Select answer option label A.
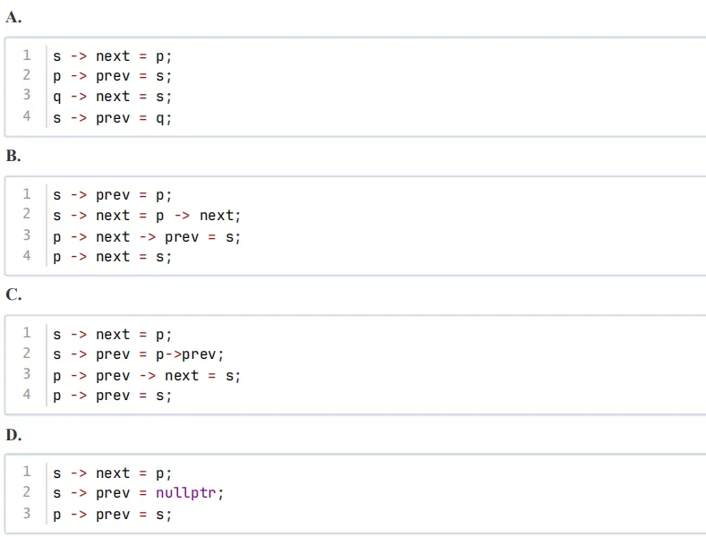 tap(13, 18)
